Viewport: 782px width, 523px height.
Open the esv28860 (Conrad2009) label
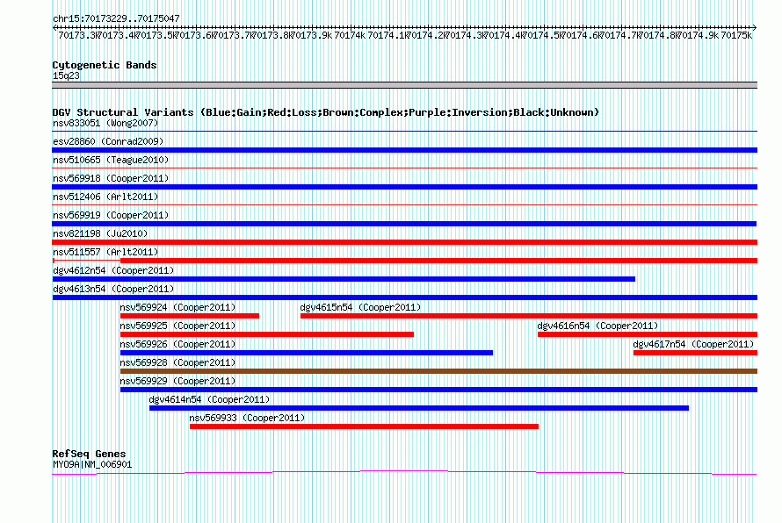click(x=108, y=141)
